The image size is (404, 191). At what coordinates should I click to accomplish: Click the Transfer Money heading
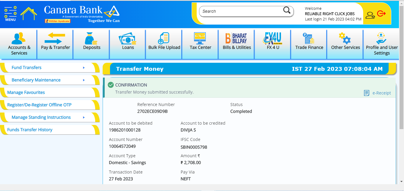(140, 69)
